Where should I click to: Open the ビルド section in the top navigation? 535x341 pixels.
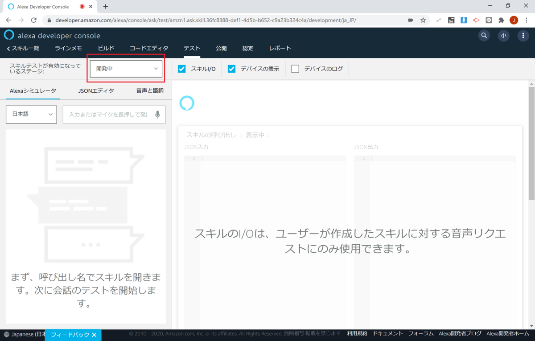[x=106, y=48]
